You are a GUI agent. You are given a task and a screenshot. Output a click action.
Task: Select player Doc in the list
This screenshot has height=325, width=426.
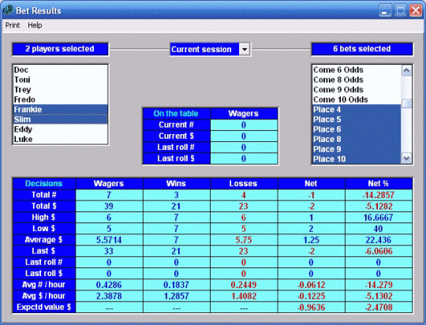click(x=60, y=70)
